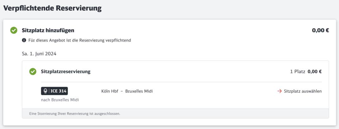Click the dash between Köln Hbf and Bruxelles
The width and height of the screenshot is (339, 129).
click(x=122, y=91)
